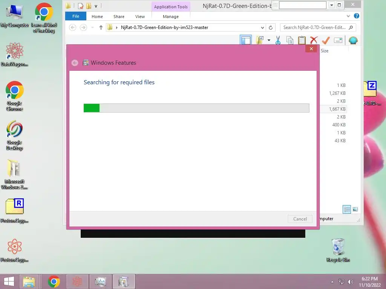Click the Copy icon in Explorer toolbar

point(290,40)
